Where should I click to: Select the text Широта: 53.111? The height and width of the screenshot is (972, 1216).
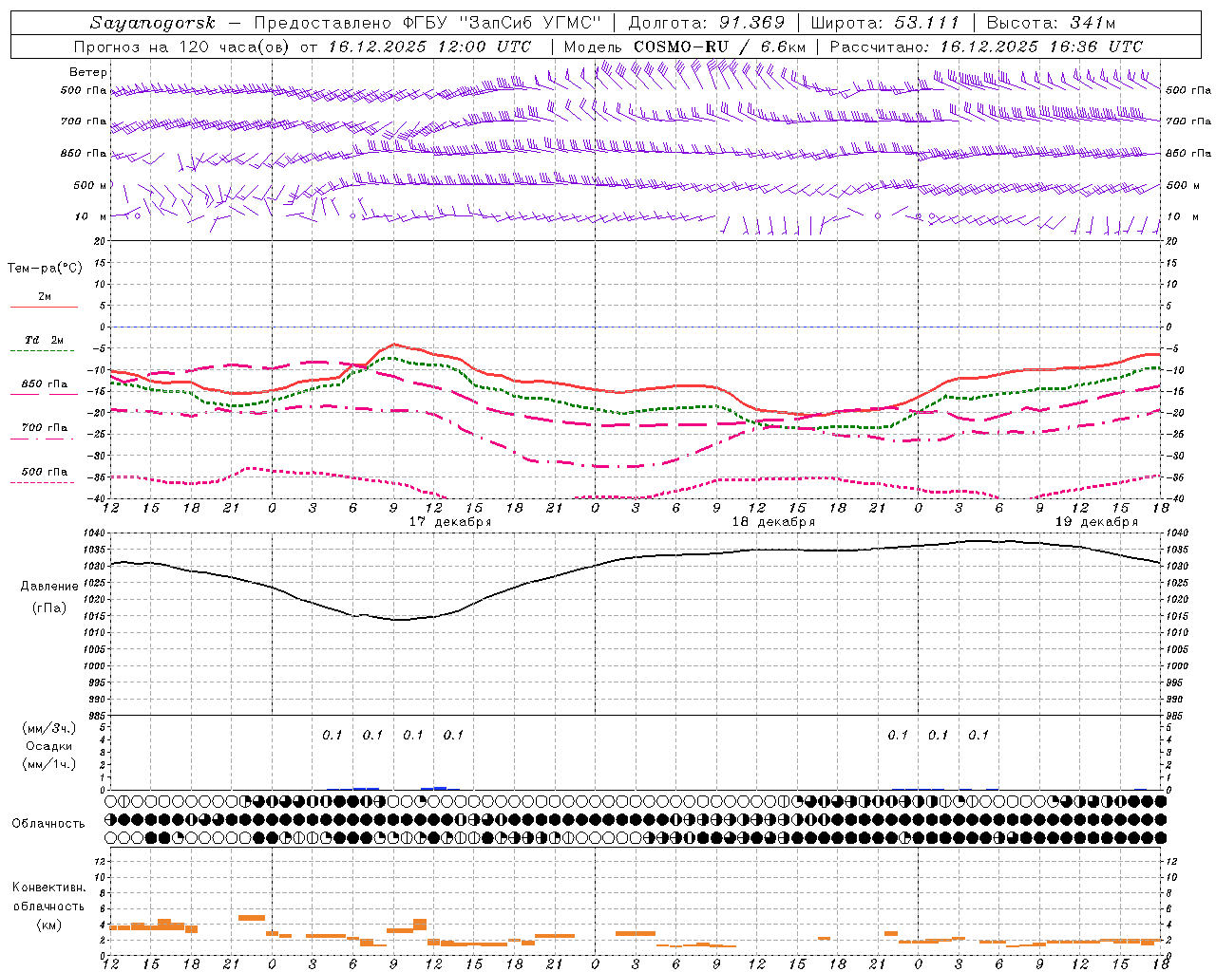pyautogui.click(x=885, y=23)
